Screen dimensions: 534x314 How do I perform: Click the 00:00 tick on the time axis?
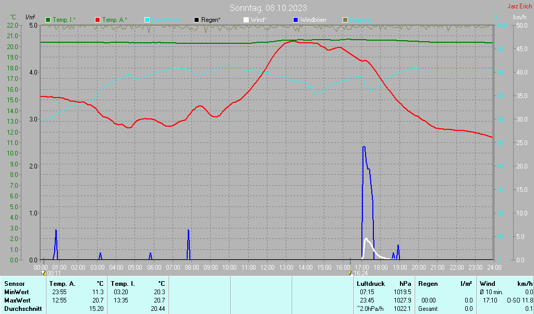[41, 268]
